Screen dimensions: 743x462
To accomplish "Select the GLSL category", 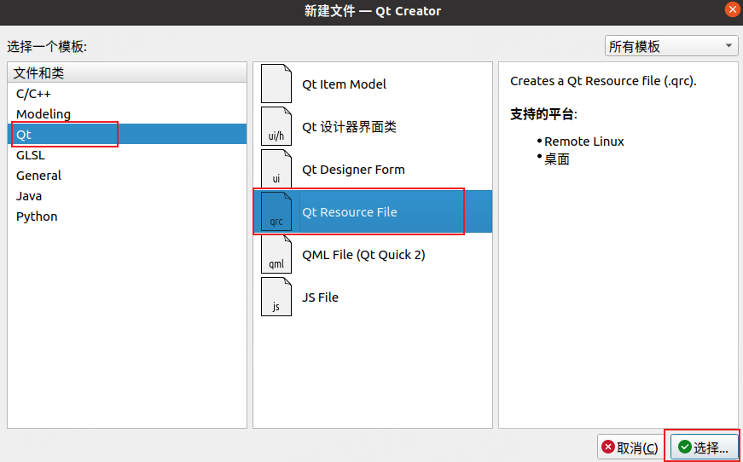I will [127, 155].
